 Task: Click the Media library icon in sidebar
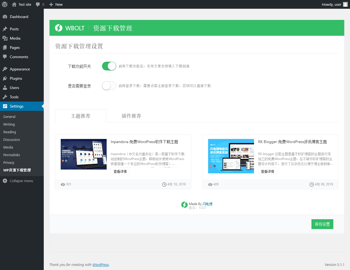click(5, 38)
